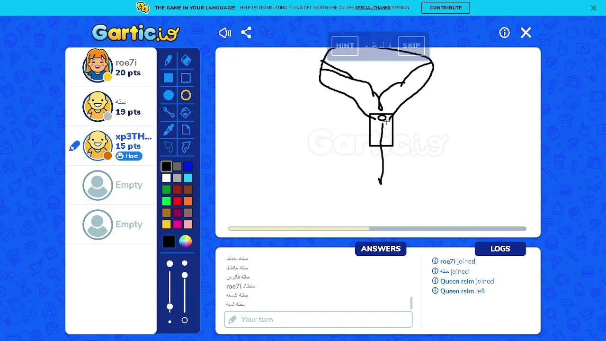The height and width of the screenshot is (341, 606).
Task: Click the 19 pts player avatar
Action: click(98, 106)
